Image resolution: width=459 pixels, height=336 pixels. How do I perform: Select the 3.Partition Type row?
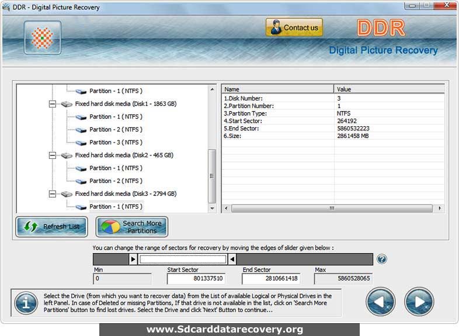(x=333, y=114)
